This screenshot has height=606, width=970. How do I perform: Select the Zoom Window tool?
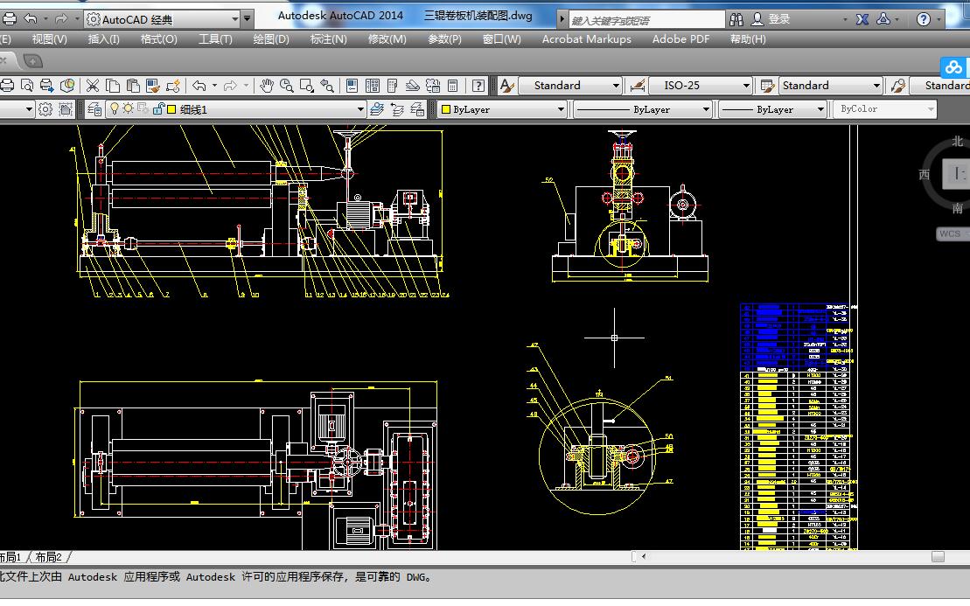click(307, 86)
